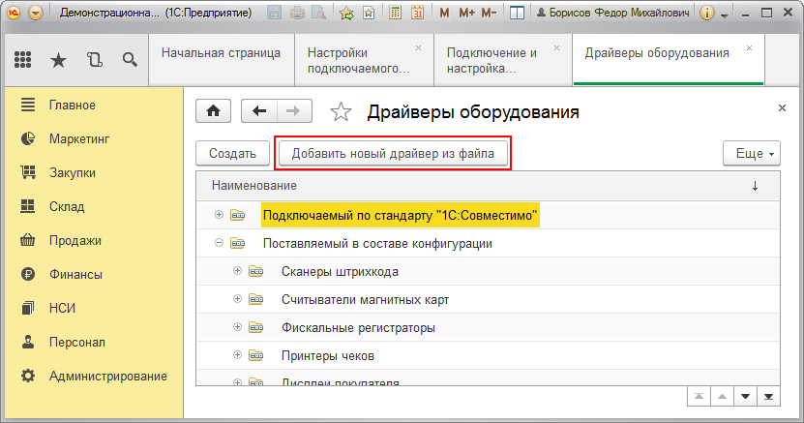
Task: Add to favorites with green arrow star icon
Action: click(x=346, y=13)
